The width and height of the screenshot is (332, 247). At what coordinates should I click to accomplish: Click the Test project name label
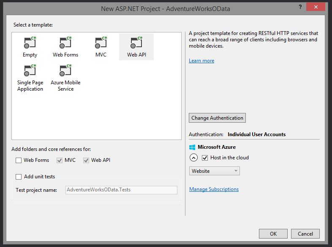[x=36, y=190]
